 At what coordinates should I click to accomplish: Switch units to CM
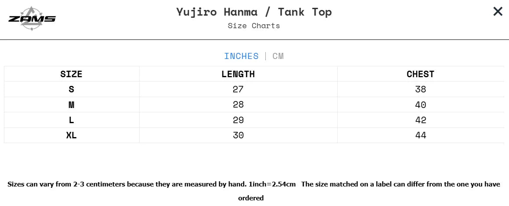pos(278,56)
